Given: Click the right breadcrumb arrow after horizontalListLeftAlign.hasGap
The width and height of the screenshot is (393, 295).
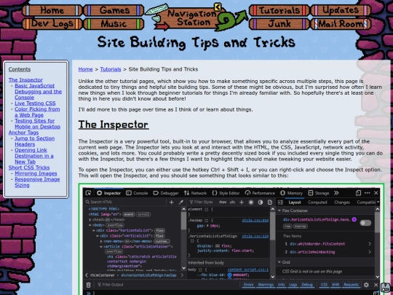Looking at the screenshot, I should 182,275.
